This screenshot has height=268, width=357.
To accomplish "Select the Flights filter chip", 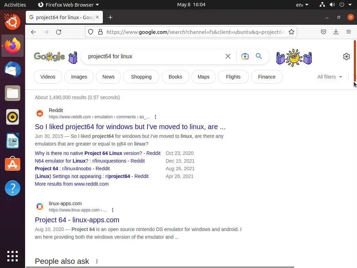I will [233, 77].
